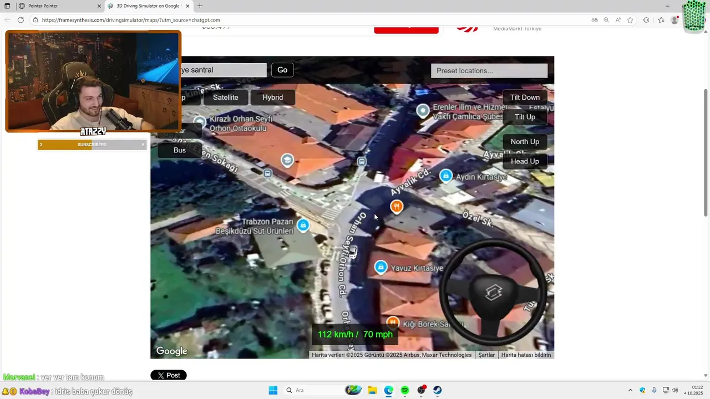The image size is (710, 399).
Task: Click the graduation cap school marker
Action: 287,161
